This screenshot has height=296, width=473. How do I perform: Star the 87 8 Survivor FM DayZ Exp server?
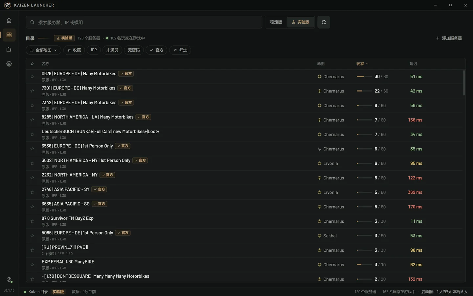pyautogui.click(x=32, y=221)
